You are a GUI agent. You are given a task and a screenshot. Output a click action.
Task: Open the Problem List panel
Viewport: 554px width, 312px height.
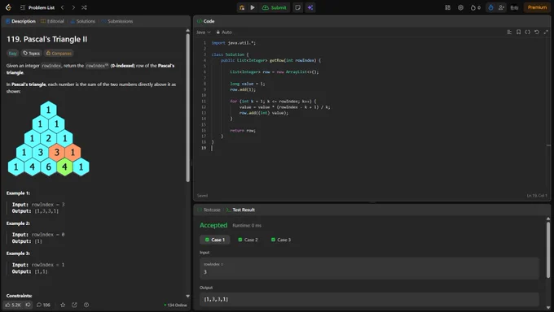[x=37, y=7]
